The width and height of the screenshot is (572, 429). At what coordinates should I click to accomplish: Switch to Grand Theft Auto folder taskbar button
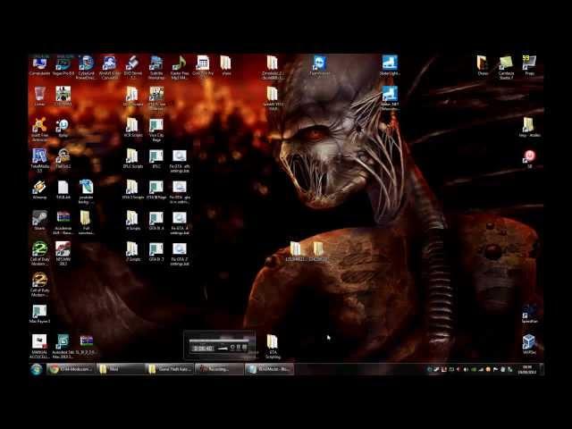pos(169,369)
